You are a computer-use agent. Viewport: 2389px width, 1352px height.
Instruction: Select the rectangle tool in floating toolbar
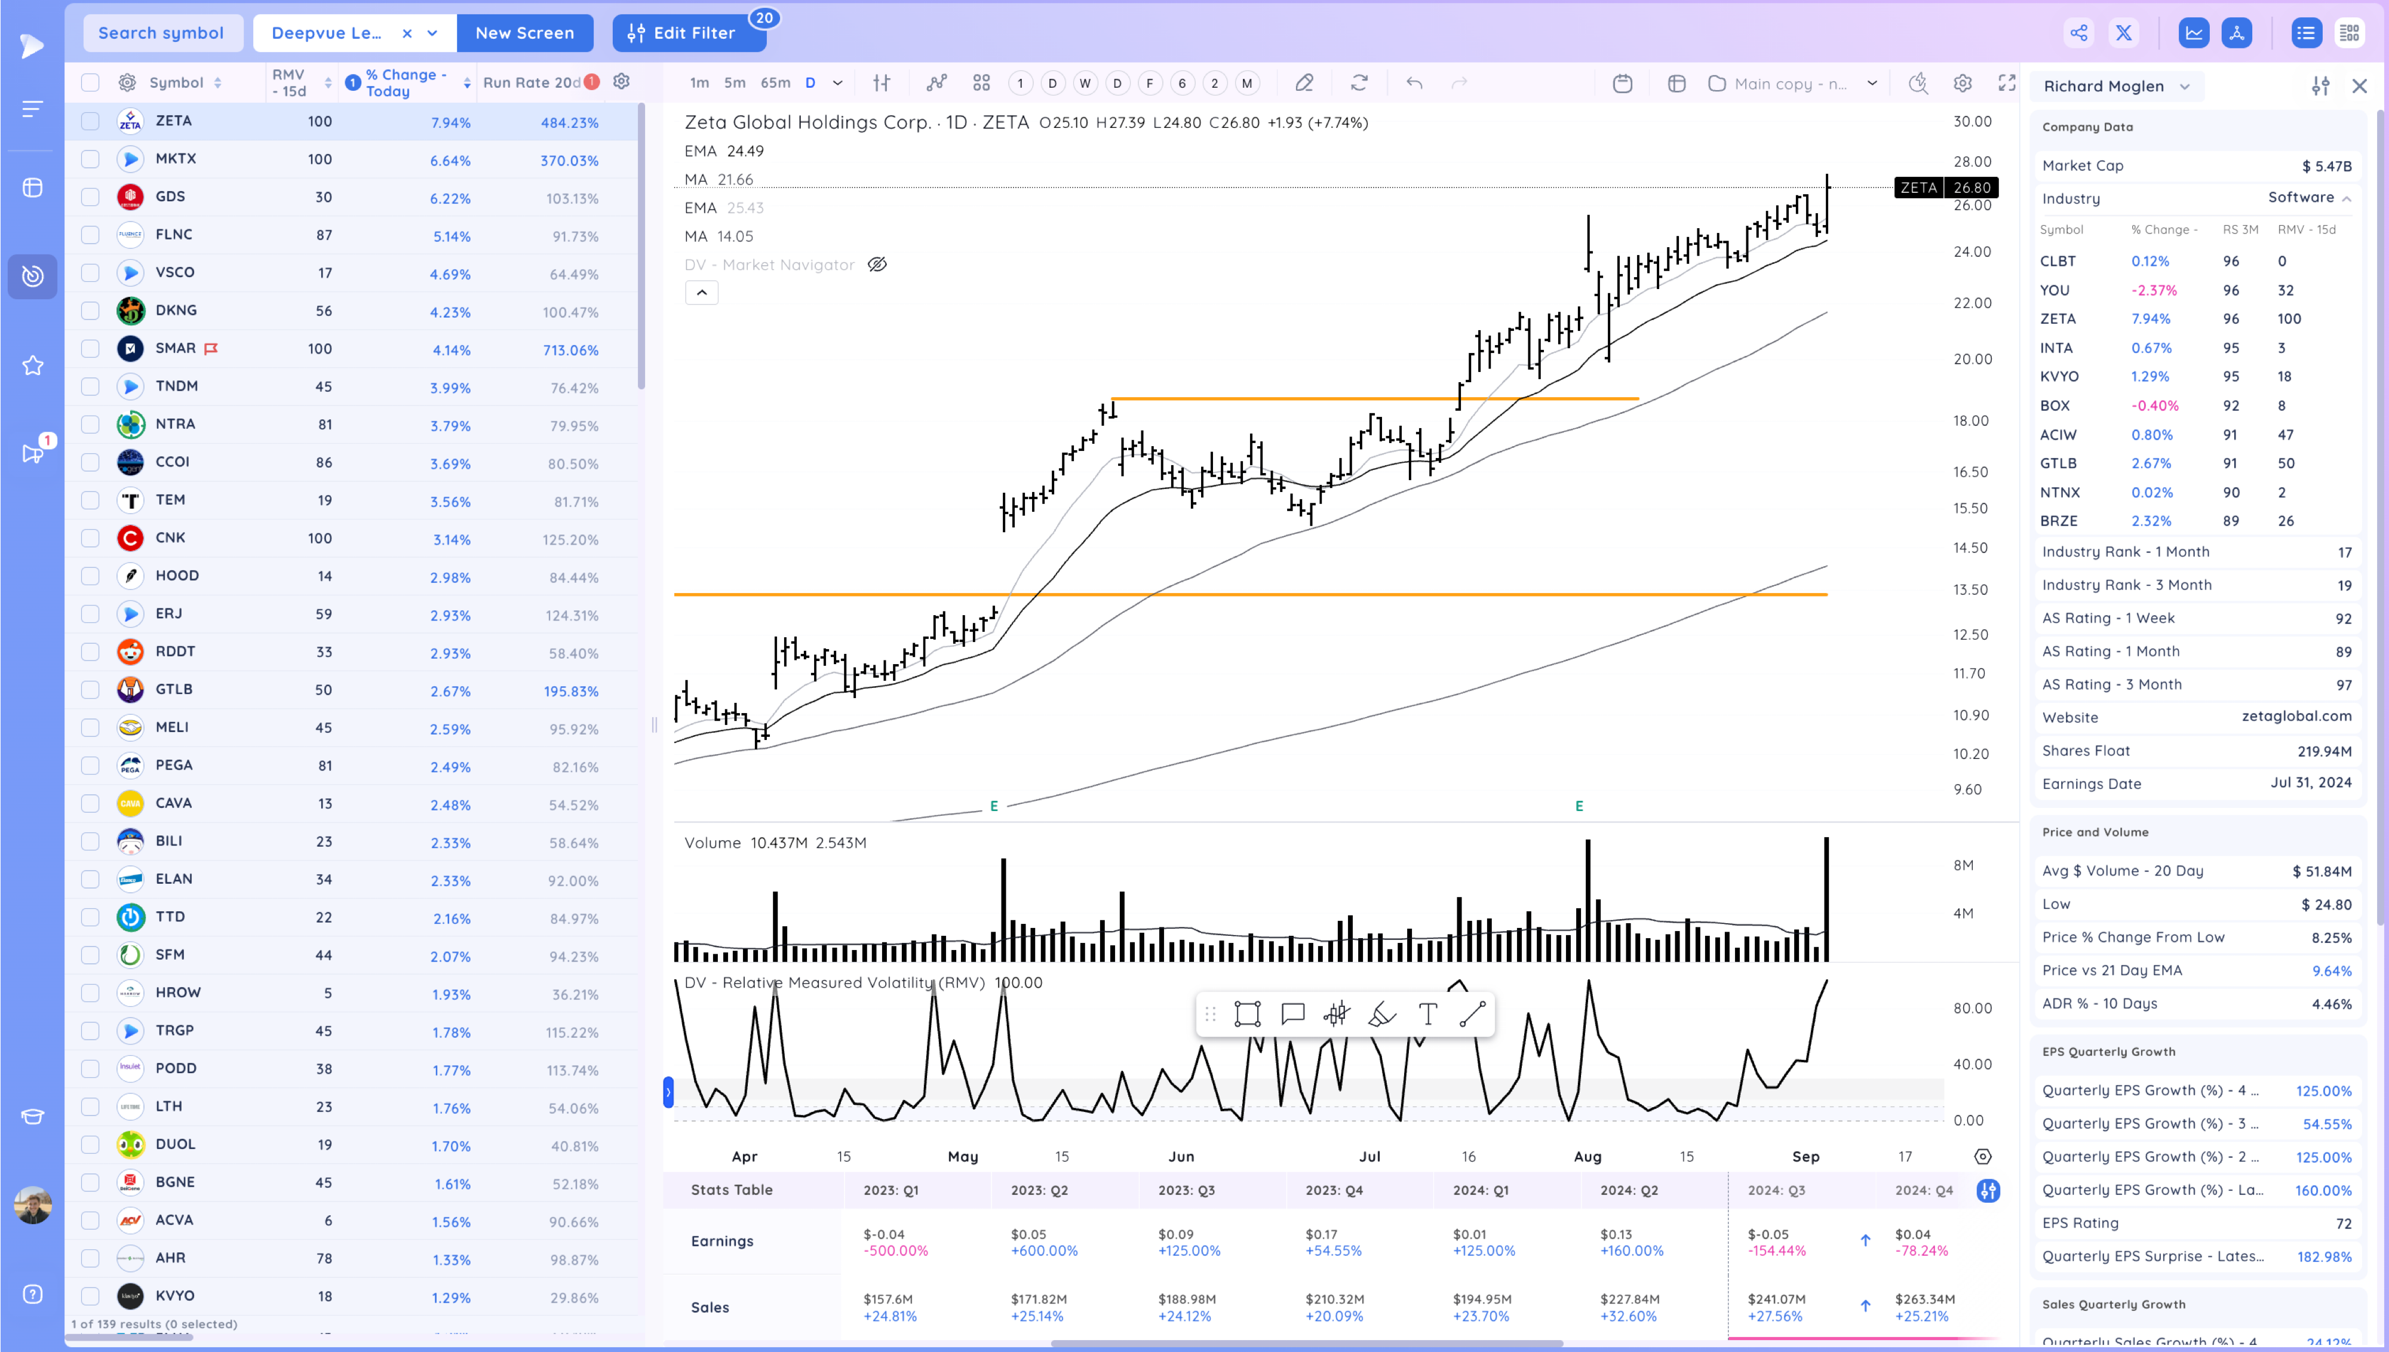pos(1247,1014)
